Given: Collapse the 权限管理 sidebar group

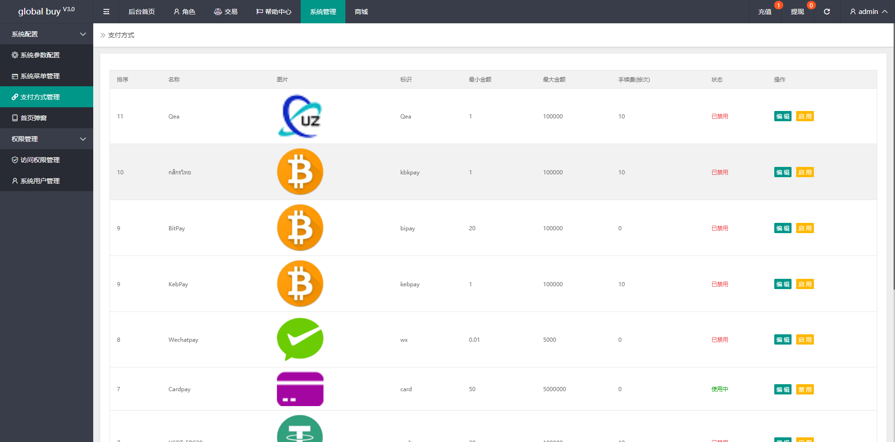Looking at the screenshot, I should (x=47, y=139).
